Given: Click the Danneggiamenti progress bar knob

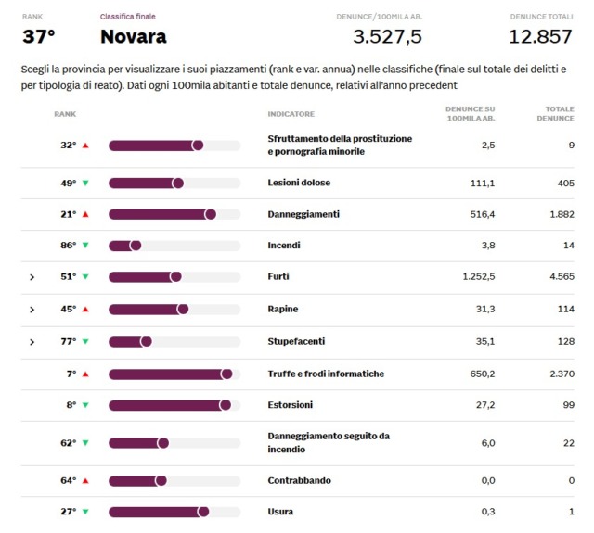Looking at the screenshot, I should [x=211, y=214].
